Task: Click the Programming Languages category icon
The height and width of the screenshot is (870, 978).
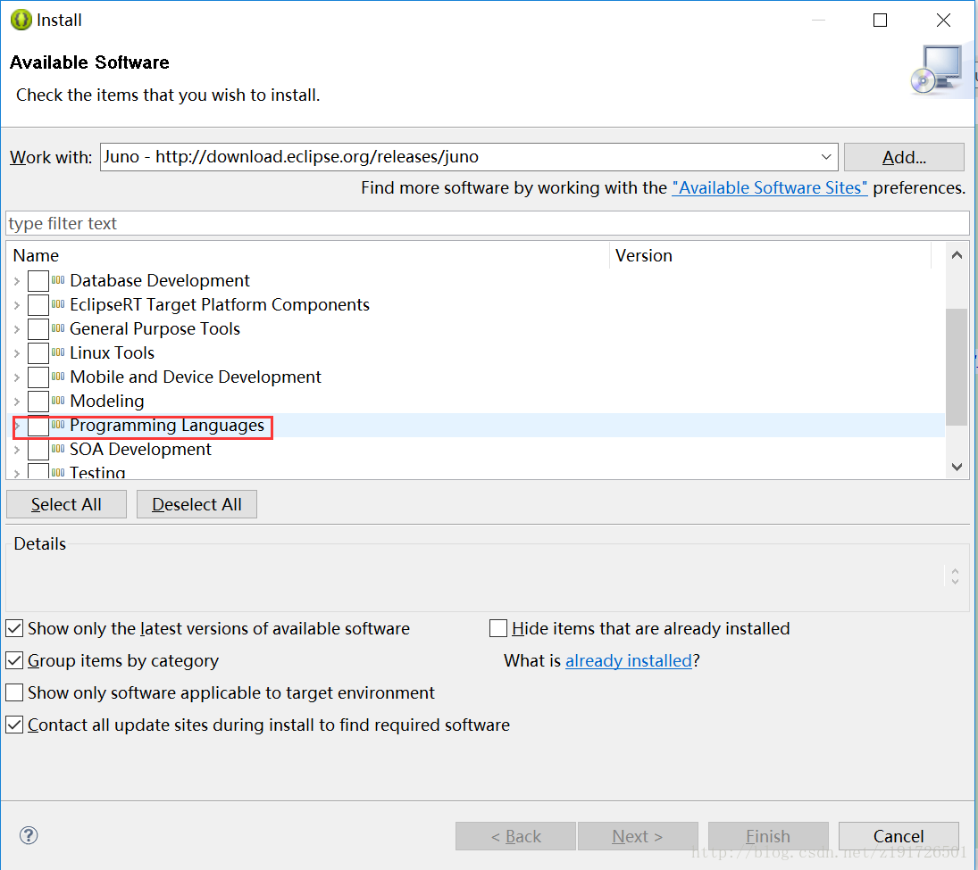Action: pyautogui.click(x=58, y=425)
